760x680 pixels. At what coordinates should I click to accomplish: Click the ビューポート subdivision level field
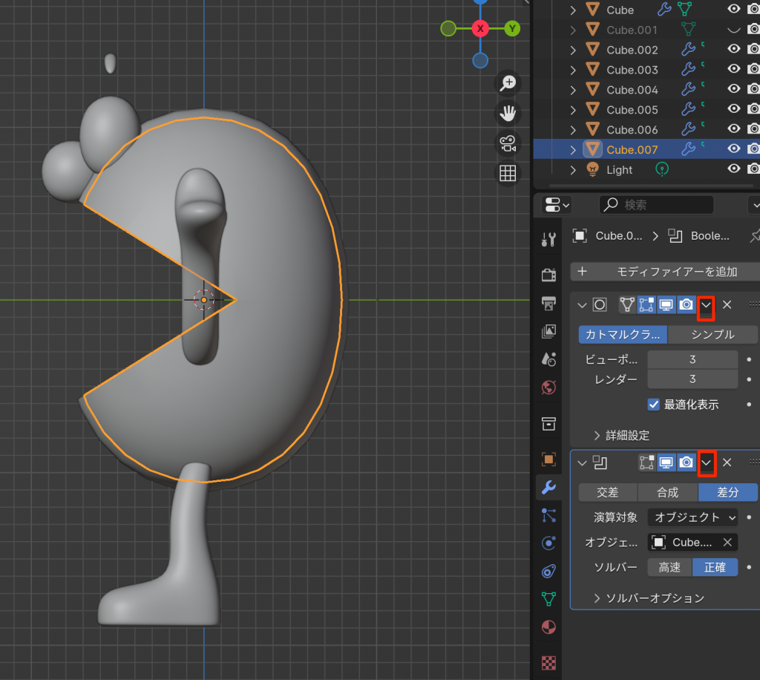(x=692, y=359)
